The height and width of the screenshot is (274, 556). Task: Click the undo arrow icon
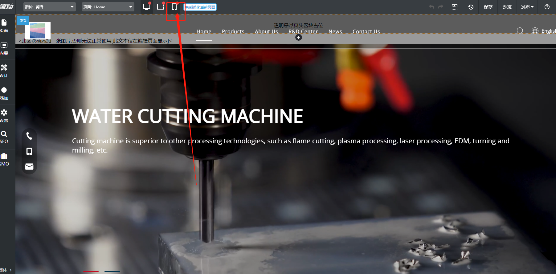pos(431,7)
